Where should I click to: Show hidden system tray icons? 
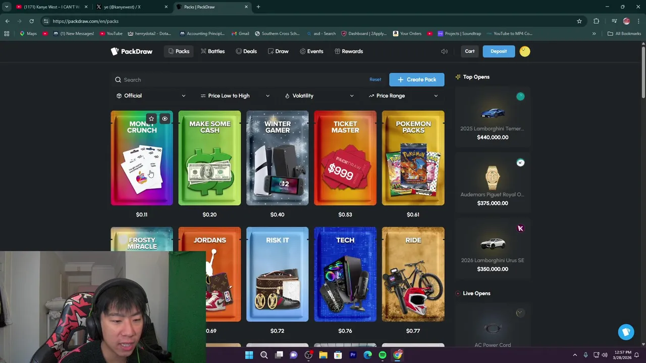point(575,355)
